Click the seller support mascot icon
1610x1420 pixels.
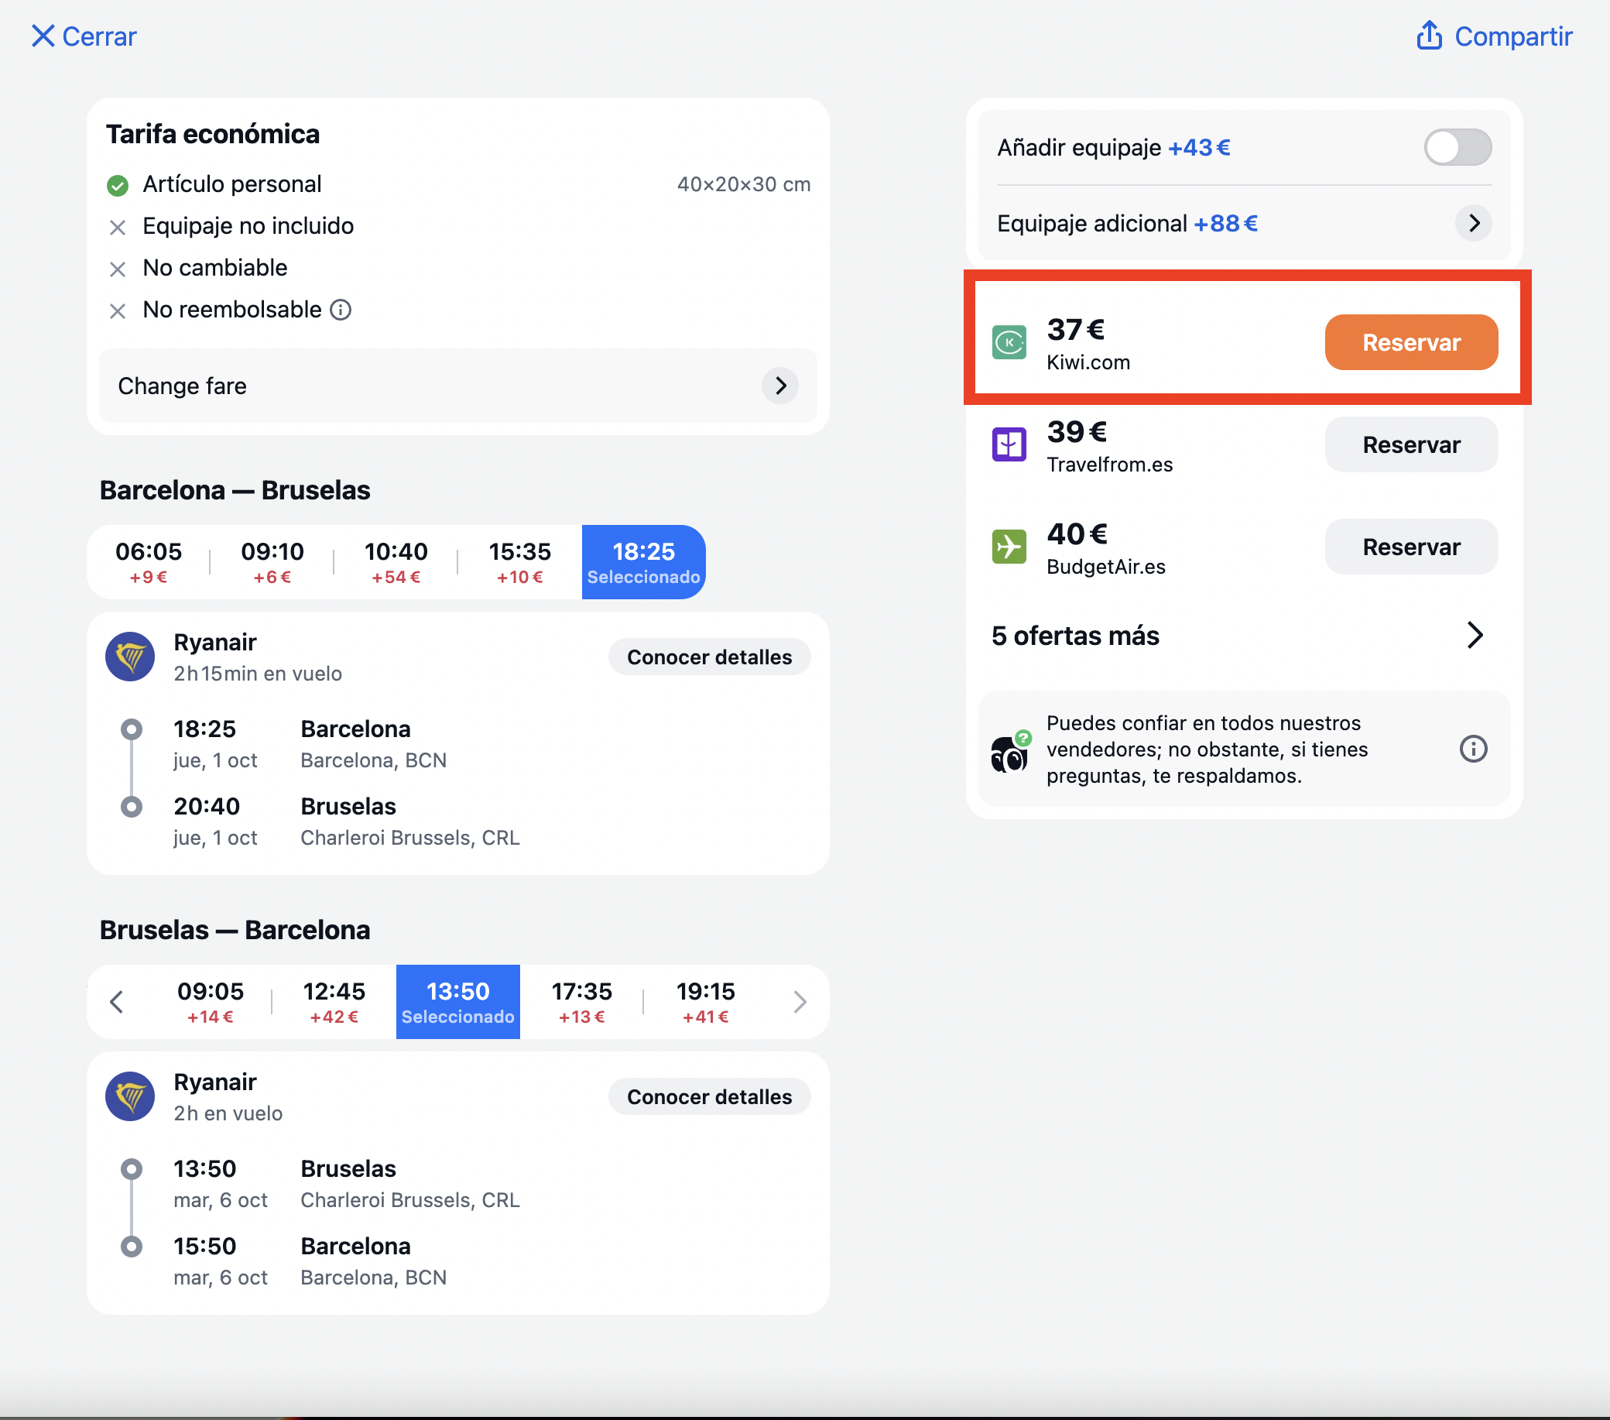tap(1010, 752)
